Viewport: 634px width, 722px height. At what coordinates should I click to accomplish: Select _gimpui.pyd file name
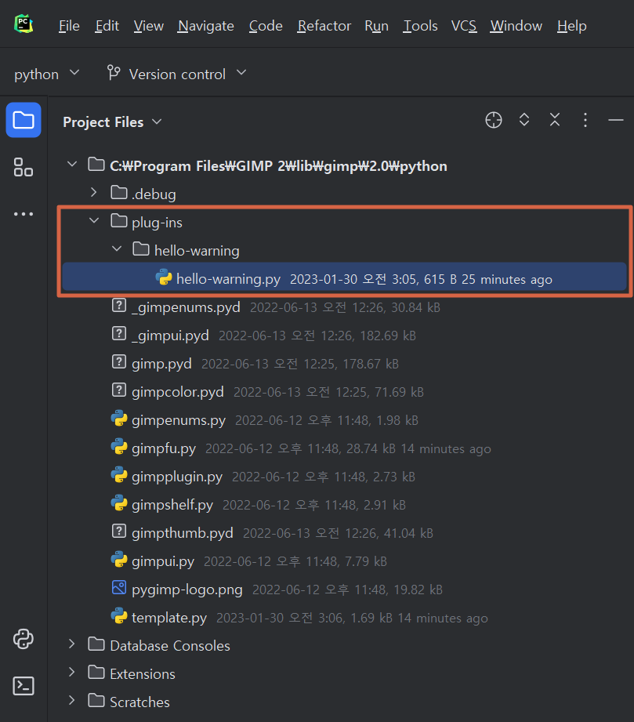(170, 336)
